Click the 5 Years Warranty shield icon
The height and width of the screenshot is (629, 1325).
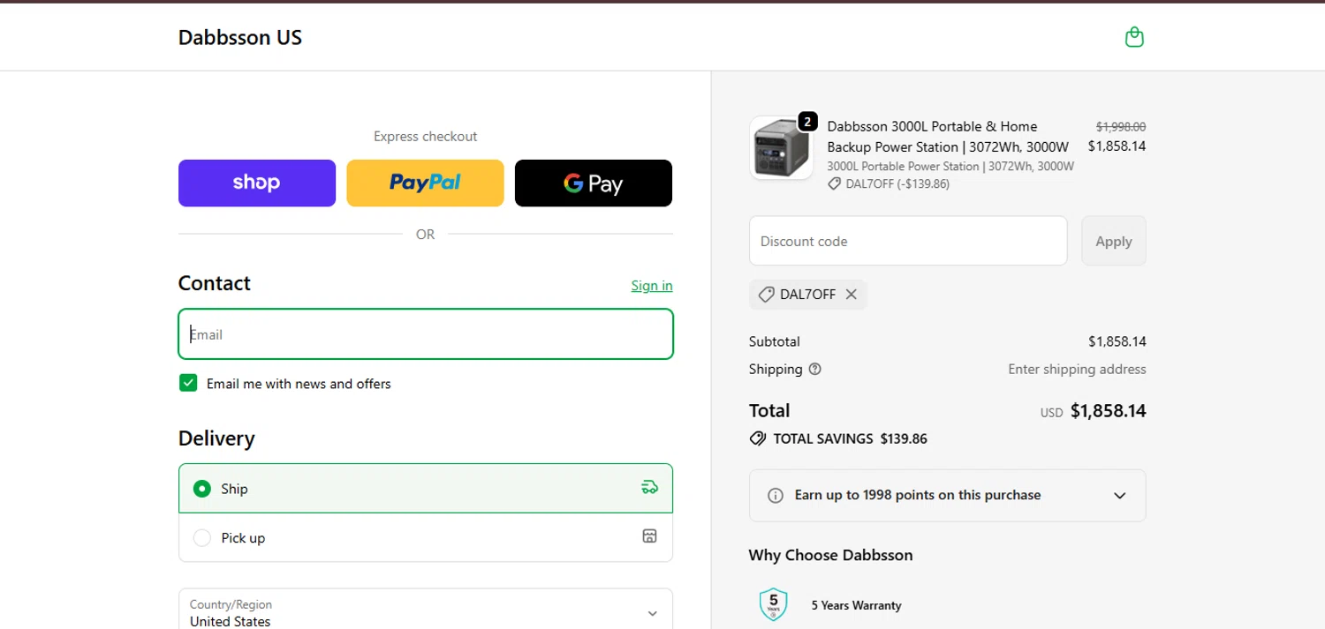point(774,604)
